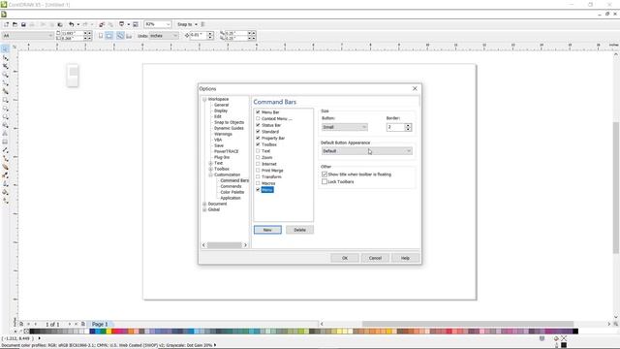Screen dimensions: 620x349
Task: Check the Lock Toolbars option
Action: [x=325, y=181]
